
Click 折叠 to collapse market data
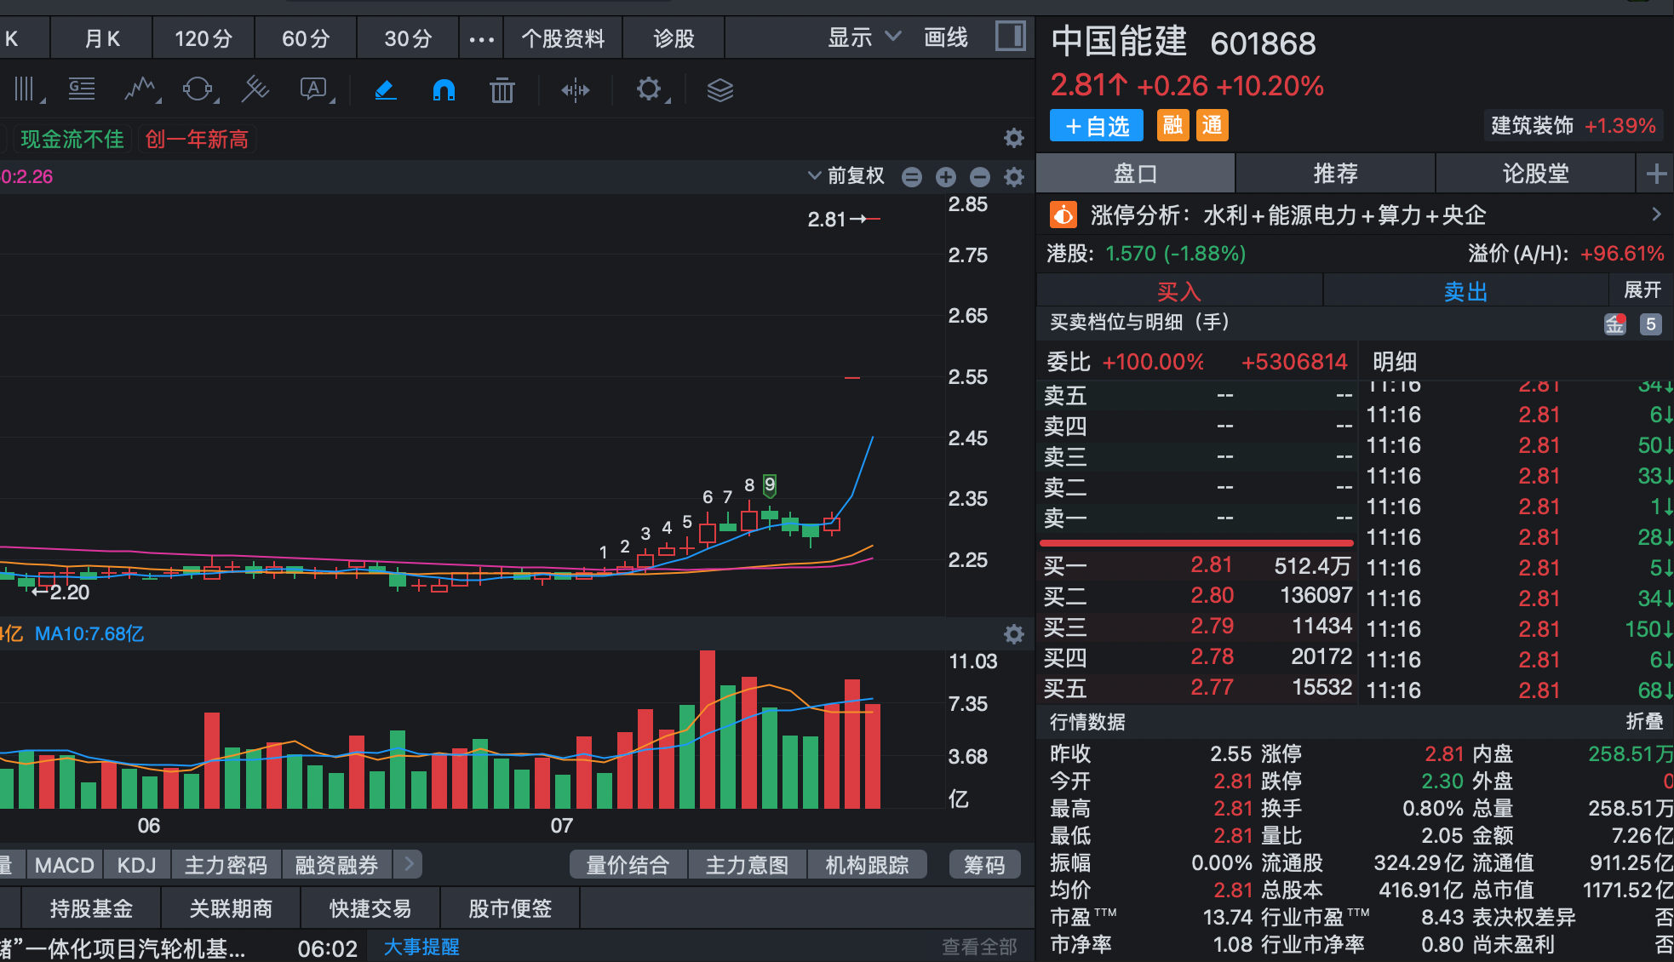(1644, 722)
